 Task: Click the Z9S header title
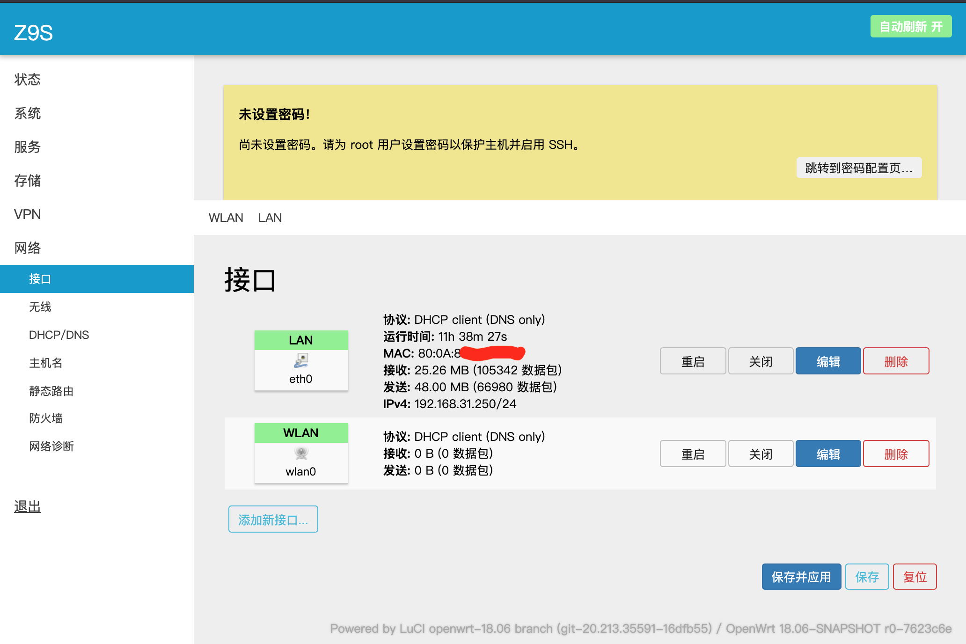(33, 33)
